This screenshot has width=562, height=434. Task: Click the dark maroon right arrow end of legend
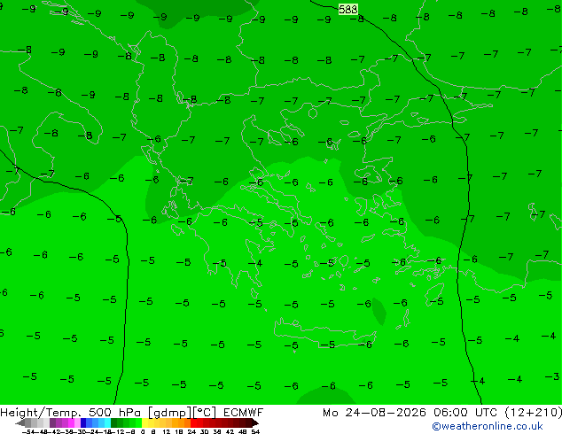(x=254, y=423)
